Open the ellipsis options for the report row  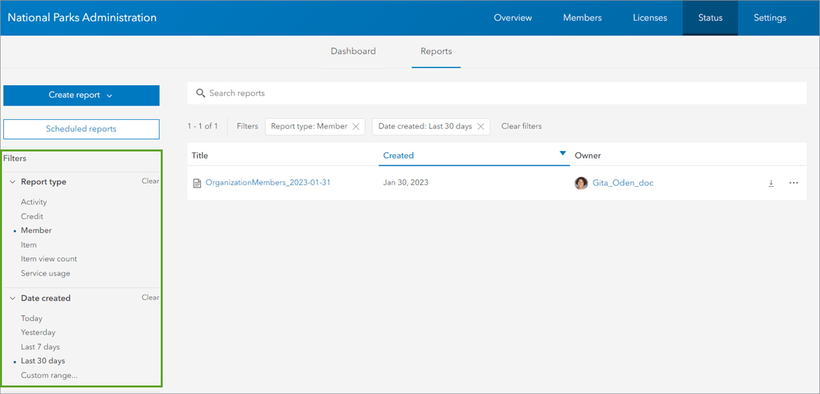pyautogui.click(x=793, y=183)
